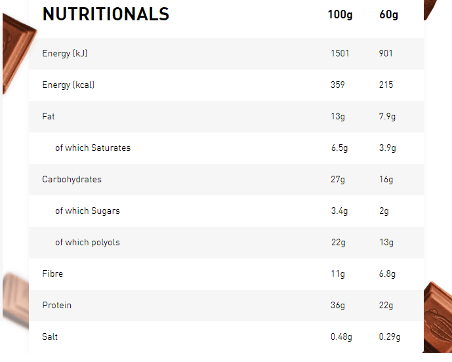Select the 100g column header
This screenshot has height=362, width=452.
coord(340,14)
